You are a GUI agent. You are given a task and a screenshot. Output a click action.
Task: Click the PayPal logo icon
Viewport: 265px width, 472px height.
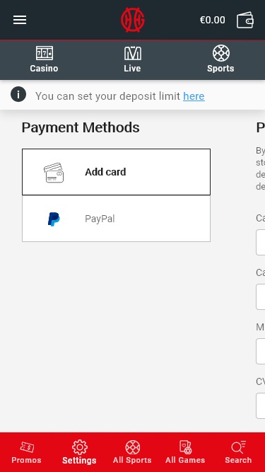coord(54,219)
